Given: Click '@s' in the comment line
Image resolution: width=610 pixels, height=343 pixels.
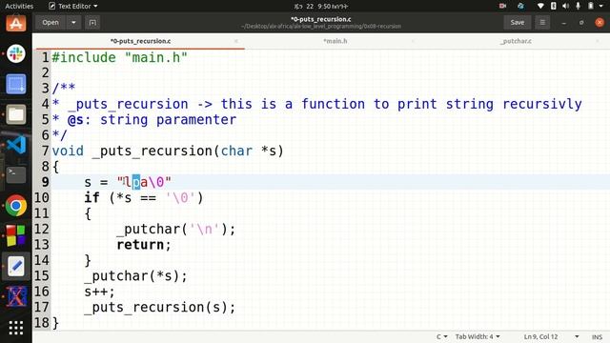Looking at the screenshot, I should pyautogui.click(x=75, y=120).
